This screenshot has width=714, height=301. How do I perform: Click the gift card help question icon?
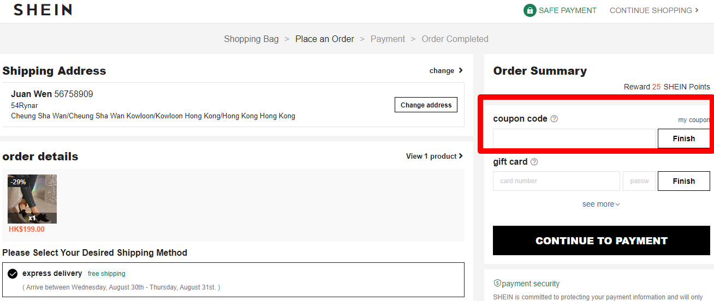tap(534, 162)
